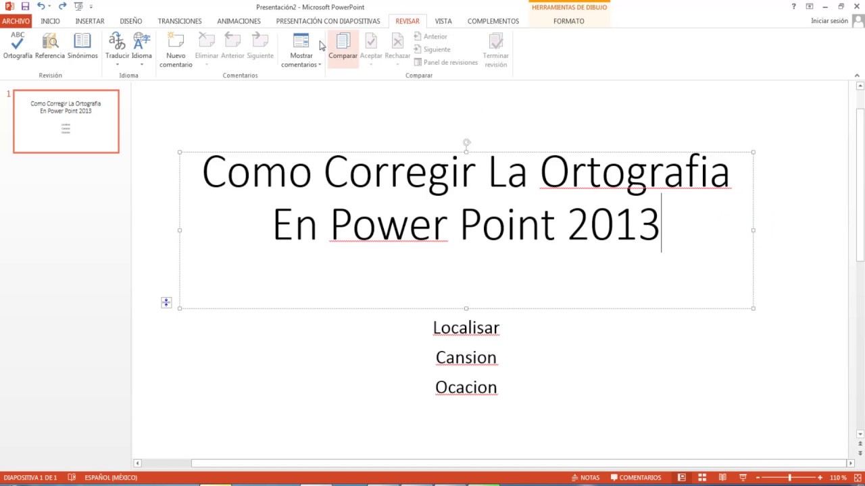Click the autofit options icon beside title box
This screenshot has height=486, width=865.
click(166, 303)
